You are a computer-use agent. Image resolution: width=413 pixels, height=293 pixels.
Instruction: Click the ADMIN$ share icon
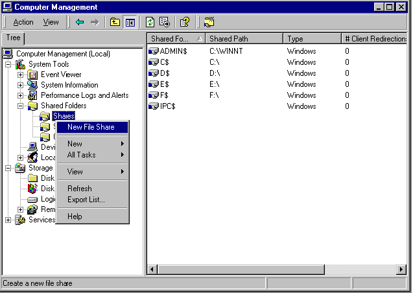[154, 51]
